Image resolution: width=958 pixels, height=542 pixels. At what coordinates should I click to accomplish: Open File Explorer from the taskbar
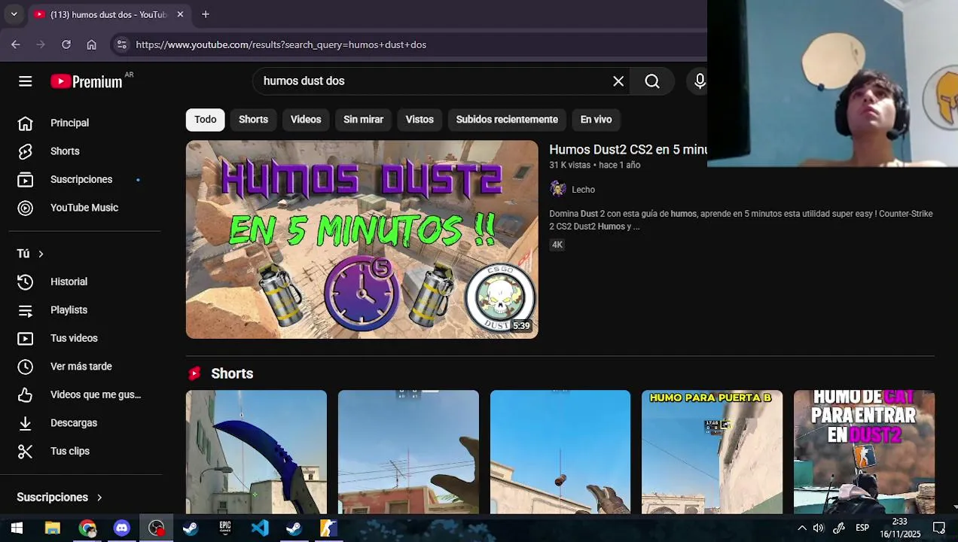52,528
